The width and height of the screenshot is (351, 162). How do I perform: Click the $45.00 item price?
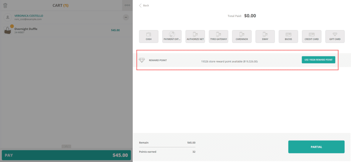(x=115, y=30)
